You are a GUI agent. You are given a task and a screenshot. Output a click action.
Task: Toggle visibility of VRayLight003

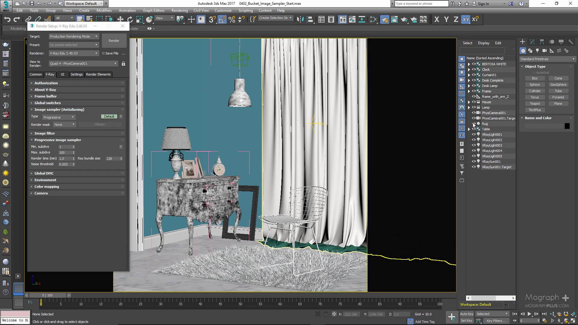click(474, 145)
